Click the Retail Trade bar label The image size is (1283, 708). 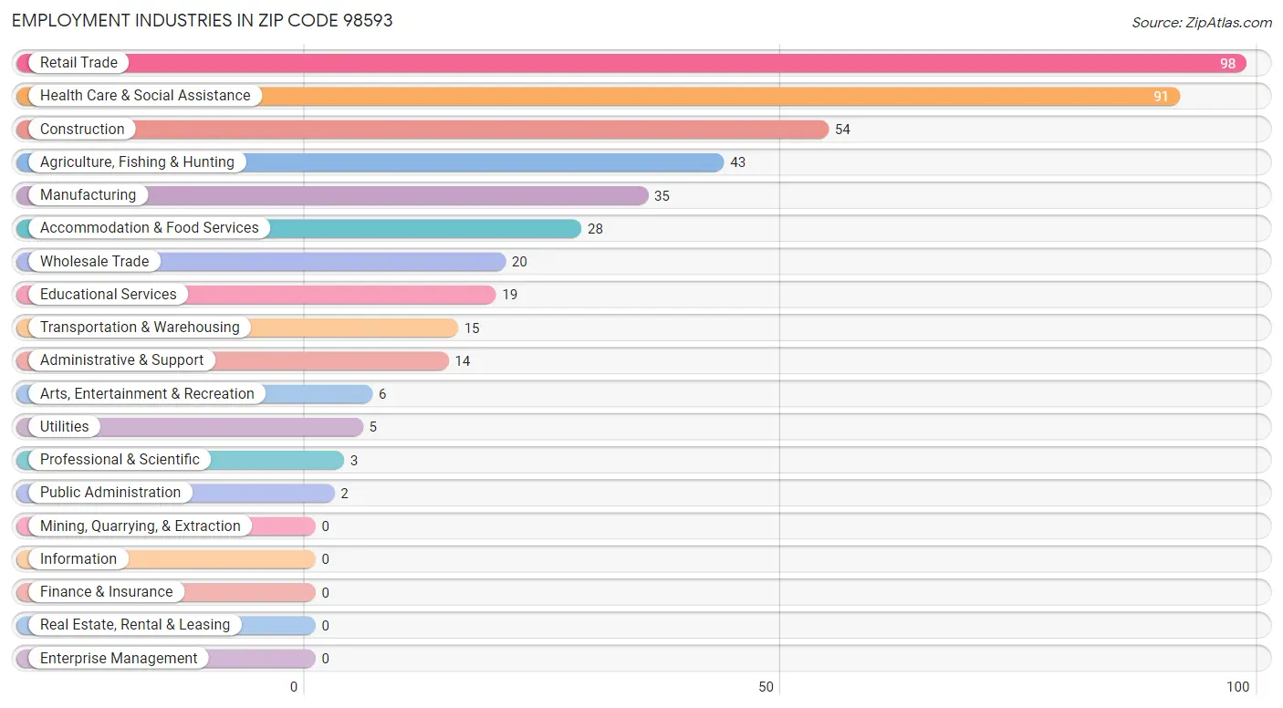[78, 63]
